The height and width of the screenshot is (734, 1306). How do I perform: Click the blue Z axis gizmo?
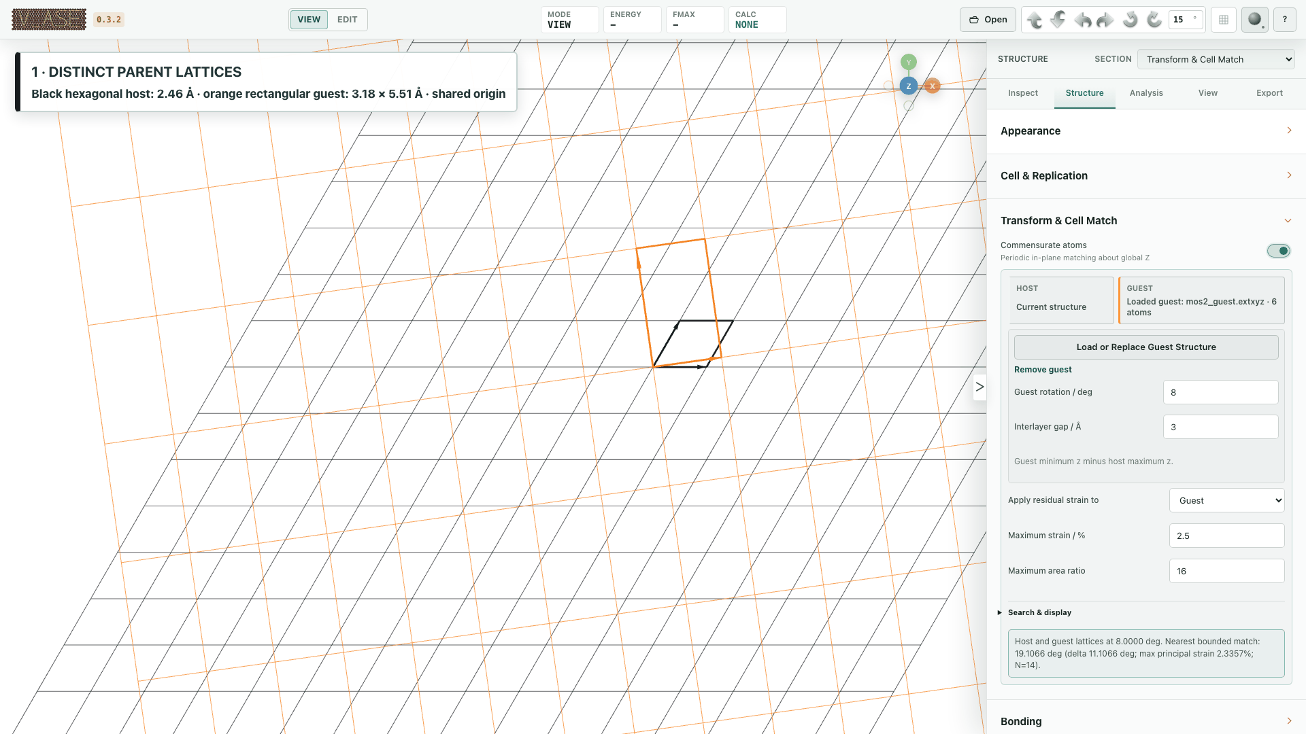[x=909, y=86]
